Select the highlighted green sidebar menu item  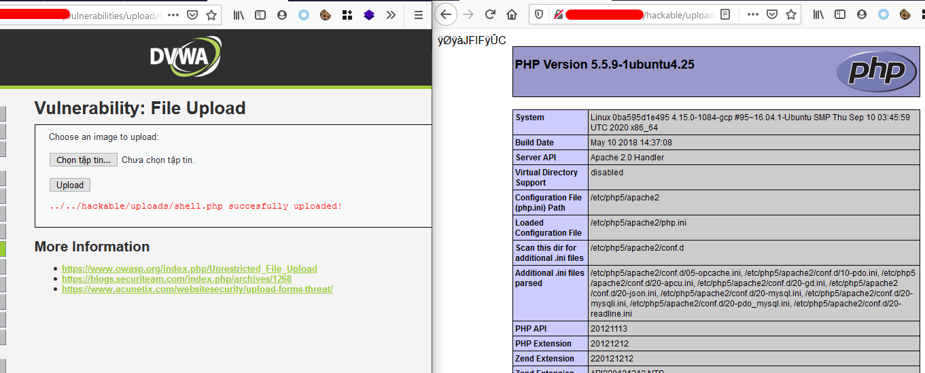[3, 249]
